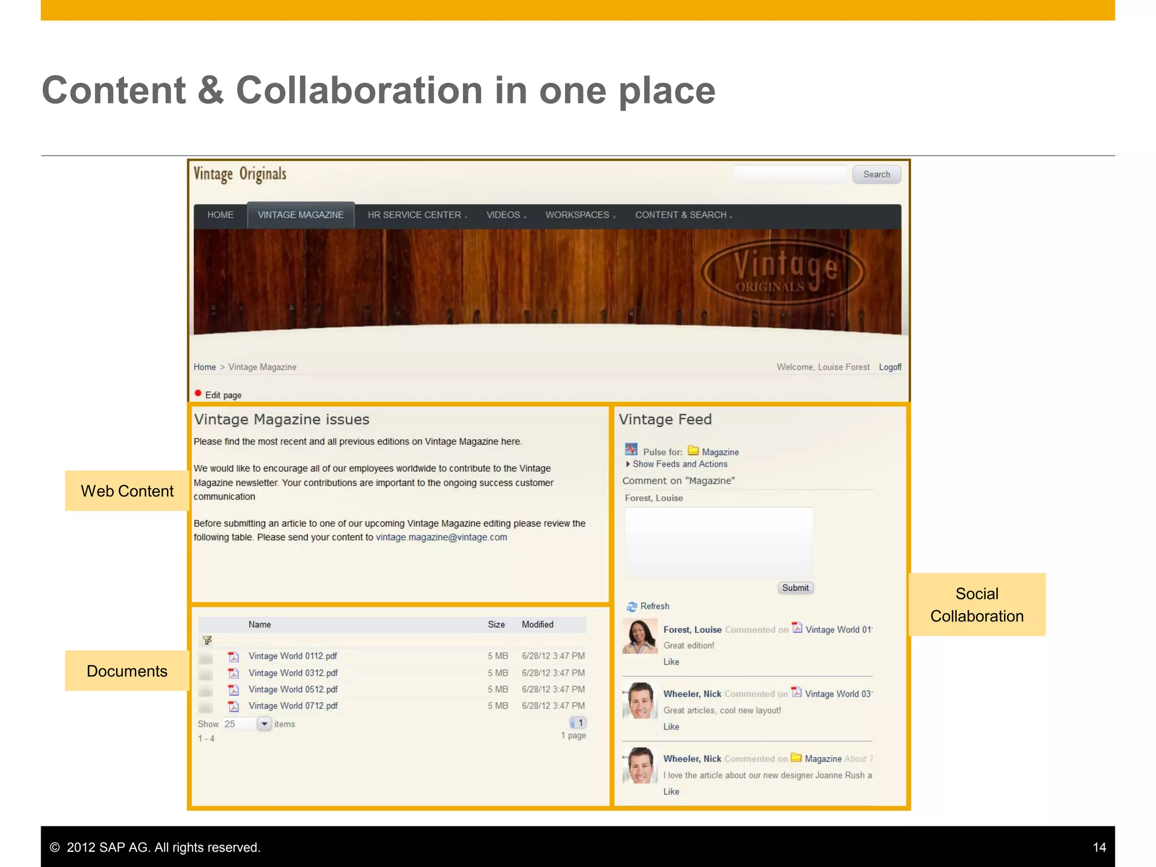This screenshot has height=867, width=1156.
Task: Click the Logoff link
Action: (x=890, y=367)
